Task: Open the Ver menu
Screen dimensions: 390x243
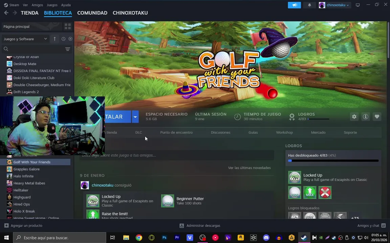Action: point(25,5)
